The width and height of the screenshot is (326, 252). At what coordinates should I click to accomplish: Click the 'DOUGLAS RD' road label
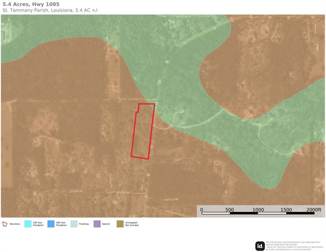(173, 212)
